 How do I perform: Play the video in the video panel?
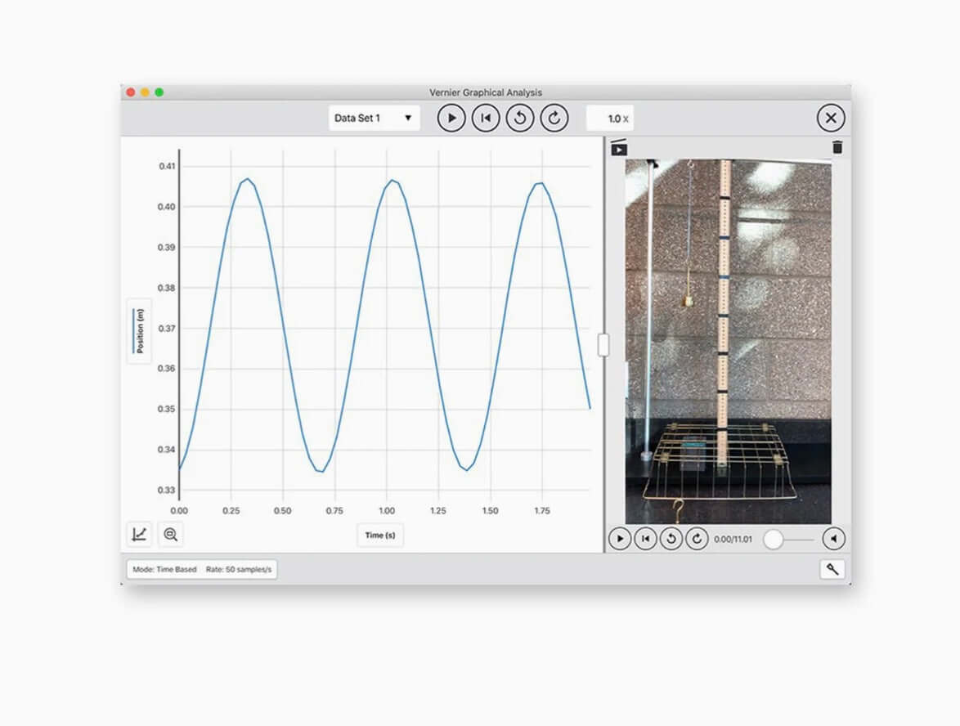point(620,539)
